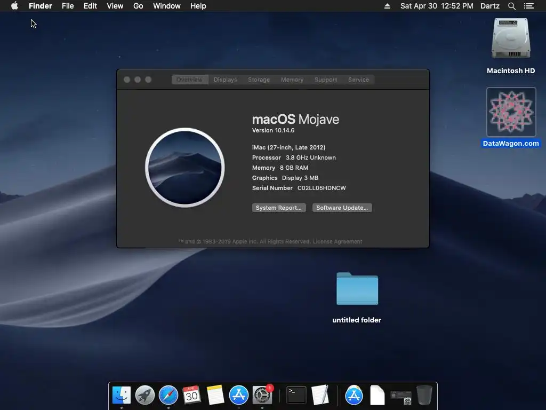
Task: Switch to the Memory tab
Action: (292, 80)
